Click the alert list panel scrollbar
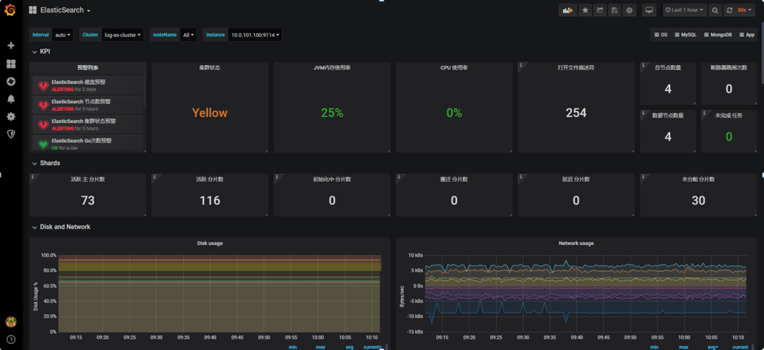This screenshot has width=764, height=350. (145, 90)
